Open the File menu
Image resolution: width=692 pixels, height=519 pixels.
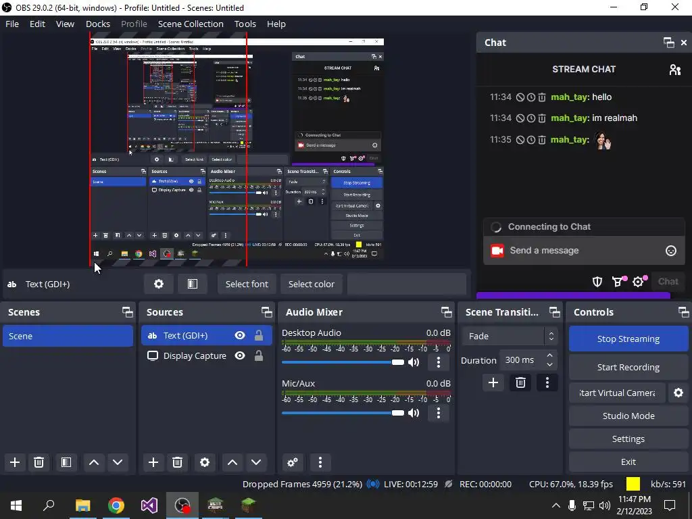pyautogui.click(x=12, y=24)
